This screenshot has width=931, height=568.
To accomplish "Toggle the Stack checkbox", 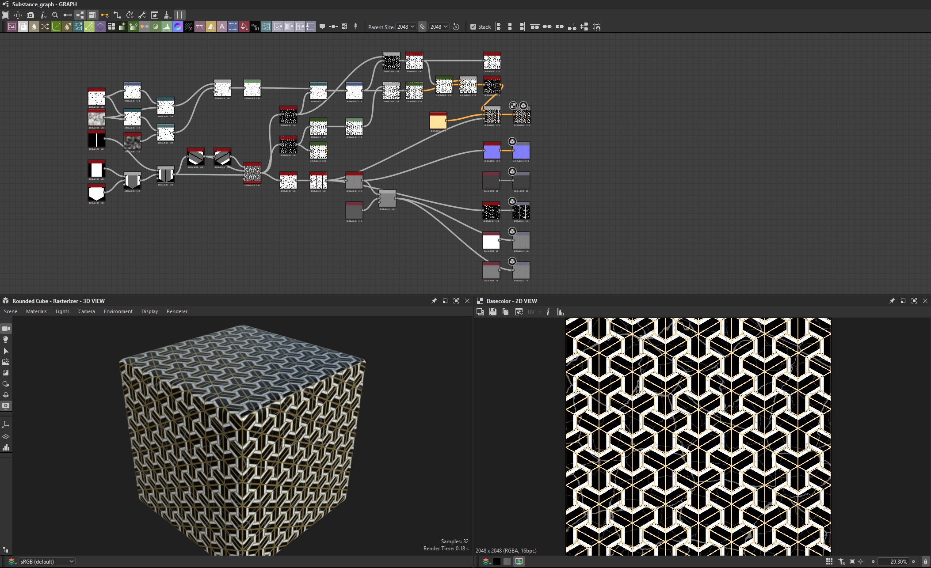I will 473,27.
